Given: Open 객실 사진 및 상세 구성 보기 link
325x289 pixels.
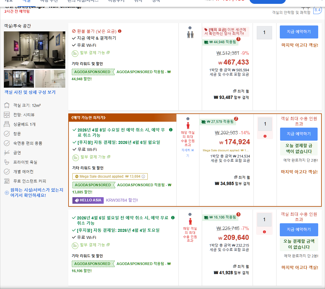Looking at the screenshot, I should 30,92.
